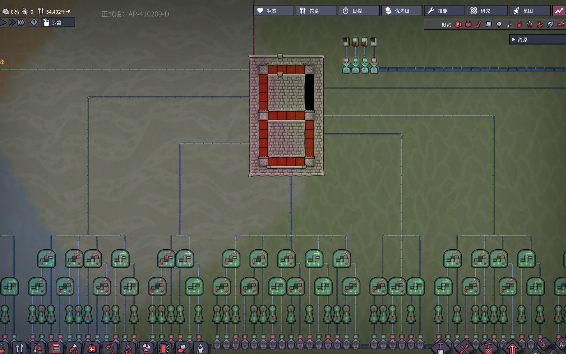
Task: Click the middle red bar of the display
Action: (286, 115)
